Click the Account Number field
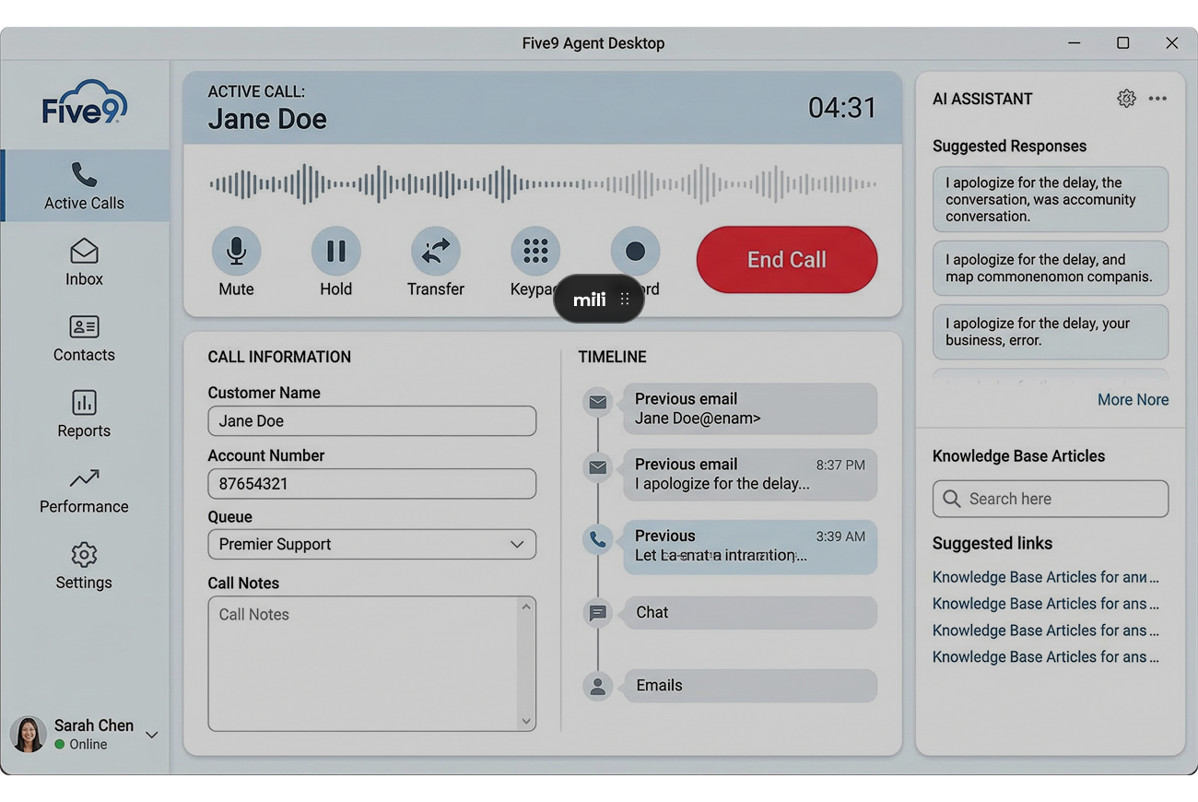This screenshot has height=802, width=1198. click(372, 484)
